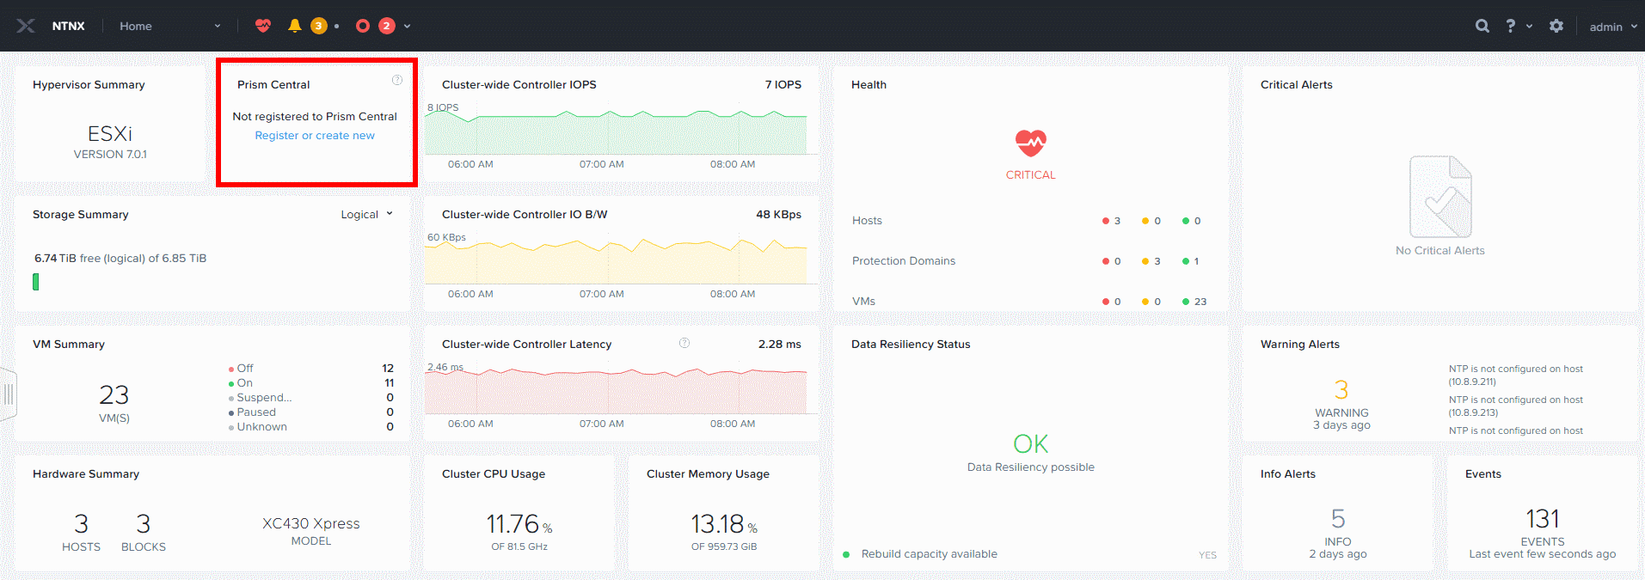
Task: Click the Prism Central widget help icon
Action: point(397,80)
